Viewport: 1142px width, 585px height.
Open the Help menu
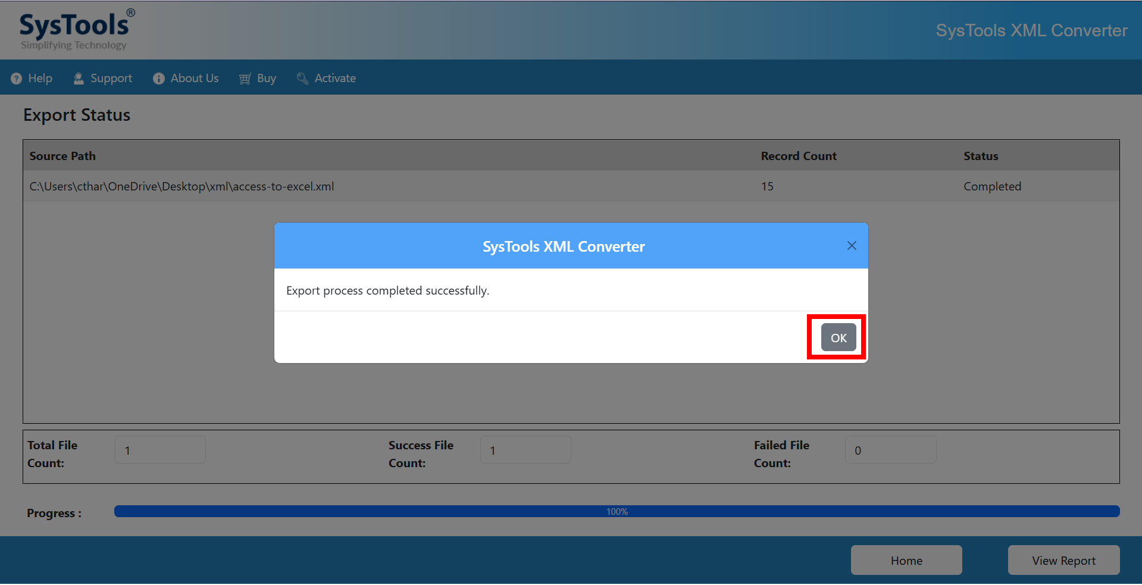38,78
